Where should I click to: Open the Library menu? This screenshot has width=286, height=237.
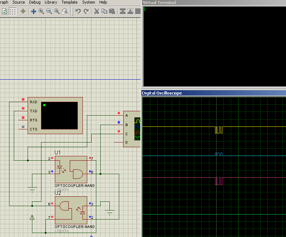coord(51,2)
